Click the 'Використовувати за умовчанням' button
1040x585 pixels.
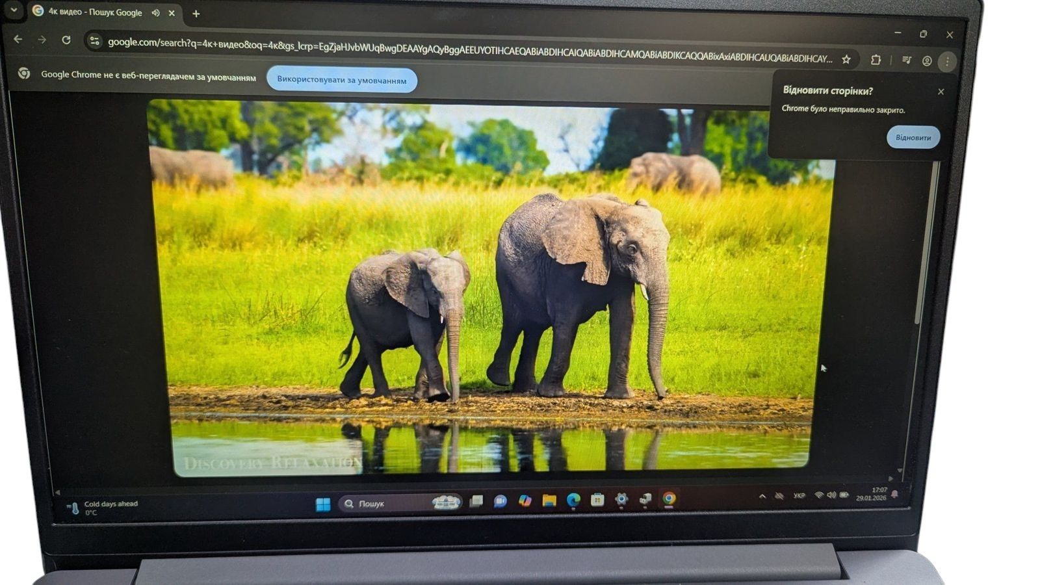click(341, 80)
